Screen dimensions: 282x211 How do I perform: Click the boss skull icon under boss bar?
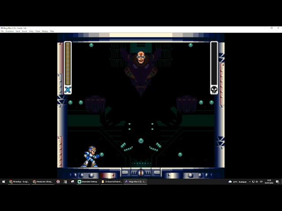coord(214,90)
